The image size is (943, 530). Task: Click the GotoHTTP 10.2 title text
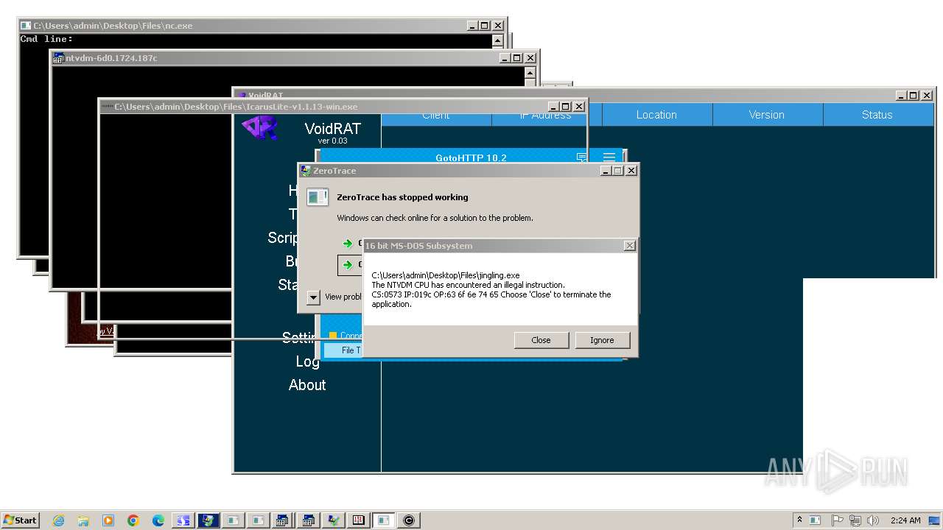click(x=471, y=158)
